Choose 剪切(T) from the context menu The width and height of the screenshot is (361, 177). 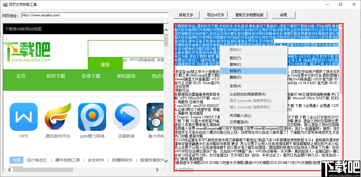click(x=253, y=58)
